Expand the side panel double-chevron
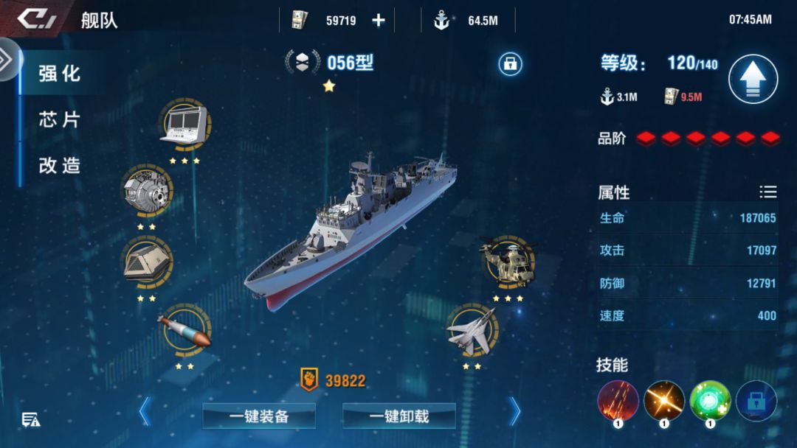The image size is (797, 448). (x=7, y=60)
